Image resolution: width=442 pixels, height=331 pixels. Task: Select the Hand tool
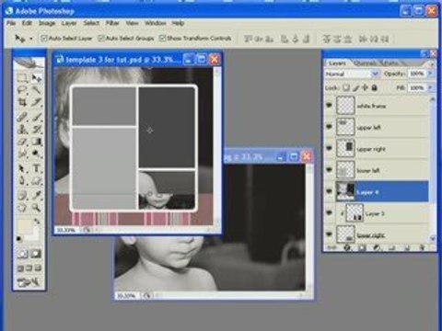[22, 208]
